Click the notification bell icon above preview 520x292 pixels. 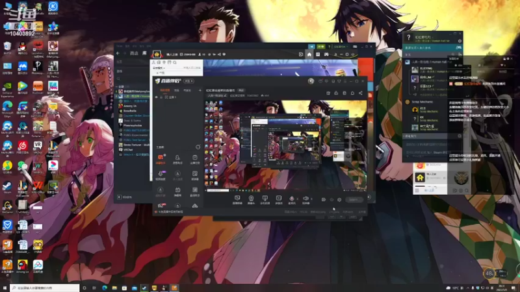click(x=352, y=93)
